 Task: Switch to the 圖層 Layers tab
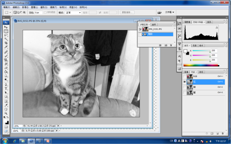pos(186,72)
